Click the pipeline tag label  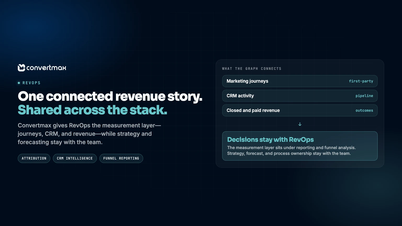pyautogui.click(x=364, y=96)
